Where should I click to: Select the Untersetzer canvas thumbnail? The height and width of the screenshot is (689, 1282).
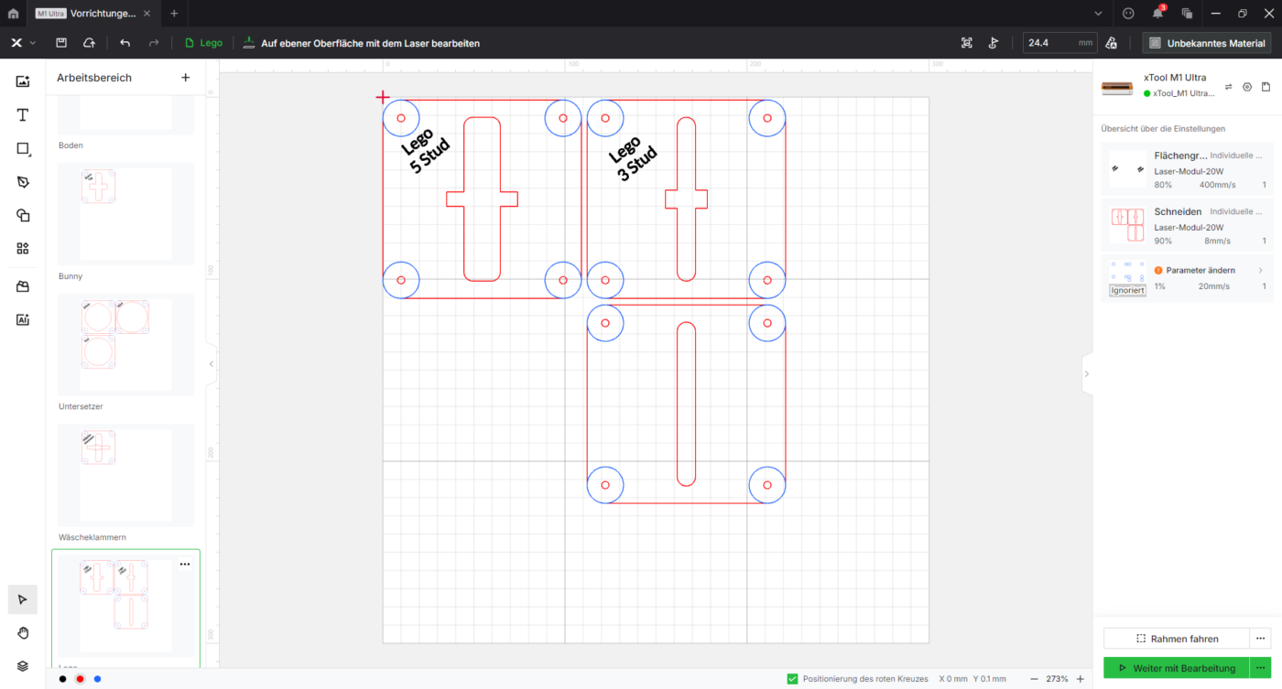click(x=125, y=345)
